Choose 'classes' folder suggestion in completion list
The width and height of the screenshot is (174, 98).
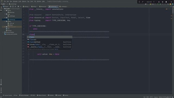point(49,39)
